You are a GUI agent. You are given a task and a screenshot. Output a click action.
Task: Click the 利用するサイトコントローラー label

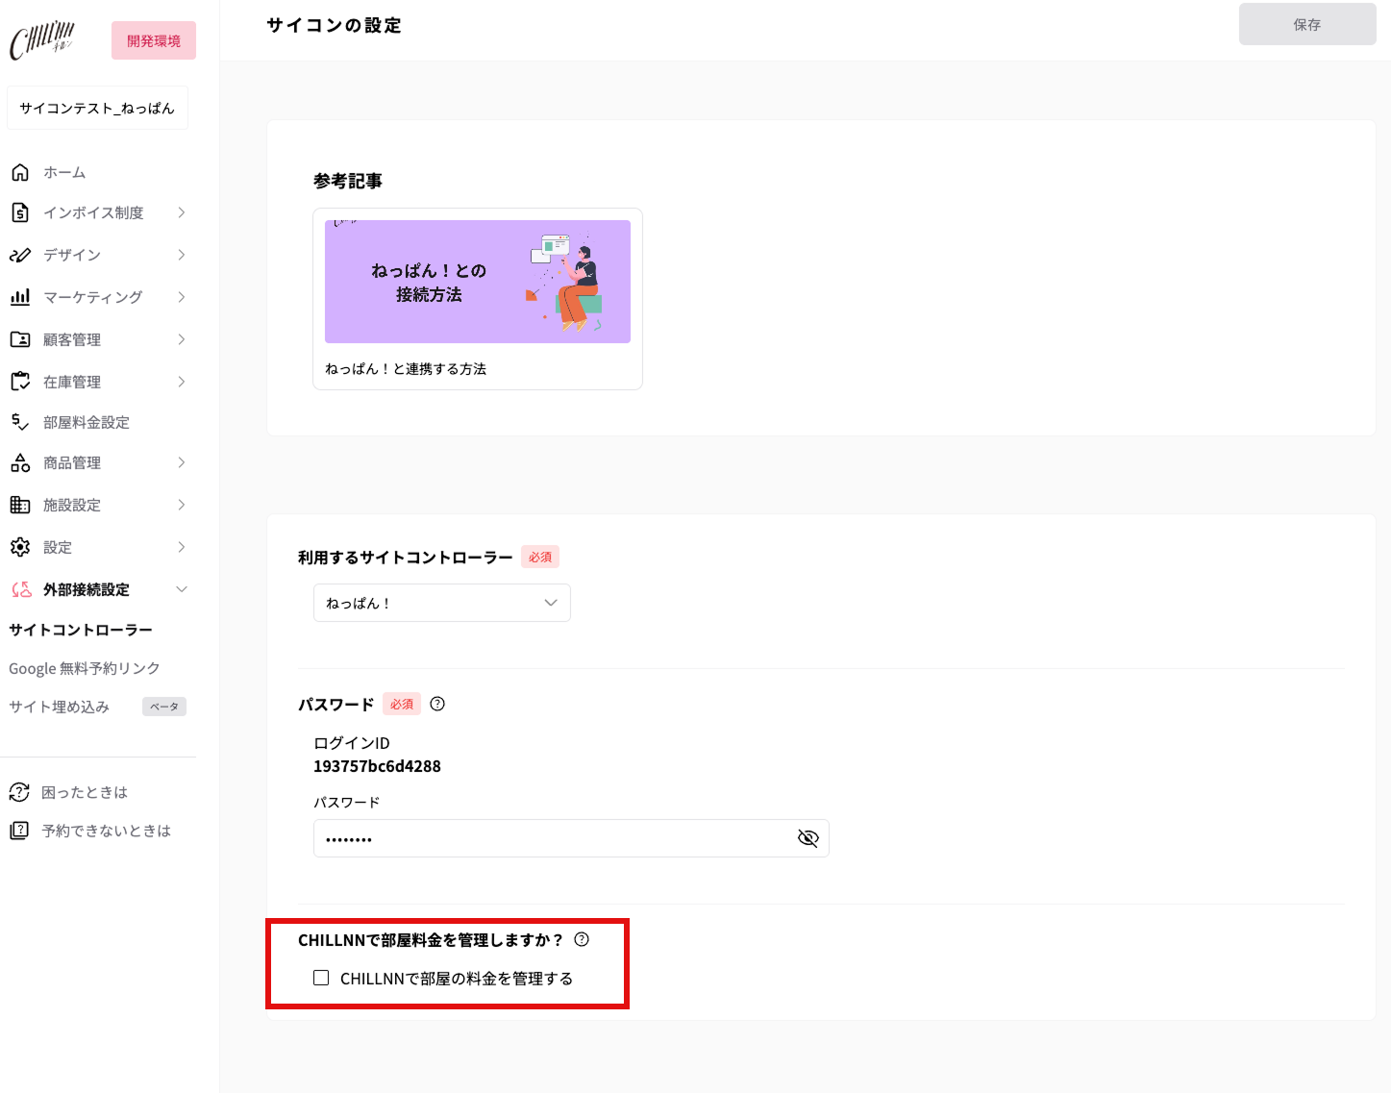(406, 557)
